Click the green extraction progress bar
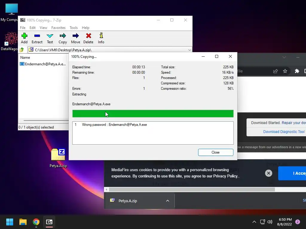 (x=153, y=114)
